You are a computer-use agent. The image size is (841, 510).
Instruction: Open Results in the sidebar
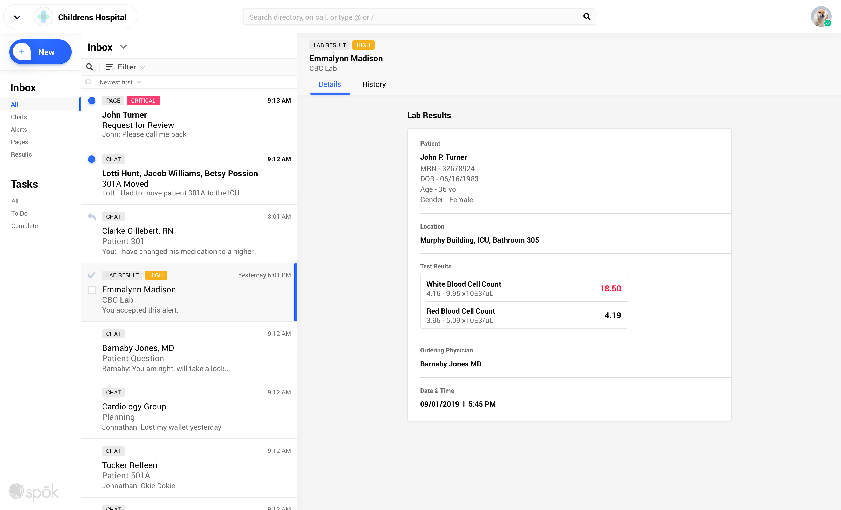click(x=21, y=154)
